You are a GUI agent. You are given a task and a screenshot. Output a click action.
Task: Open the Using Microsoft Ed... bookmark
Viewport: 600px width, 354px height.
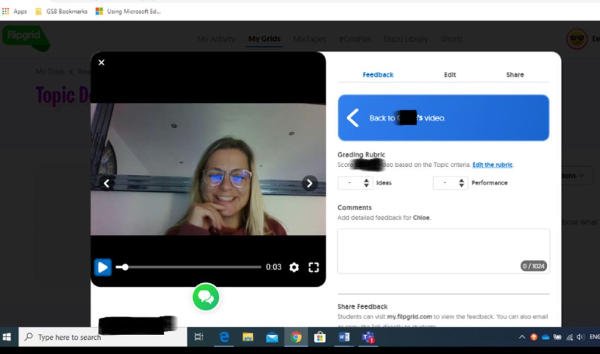[128, 11]
